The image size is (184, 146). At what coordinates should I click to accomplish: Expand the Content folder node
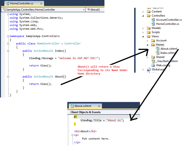point(143,11)
